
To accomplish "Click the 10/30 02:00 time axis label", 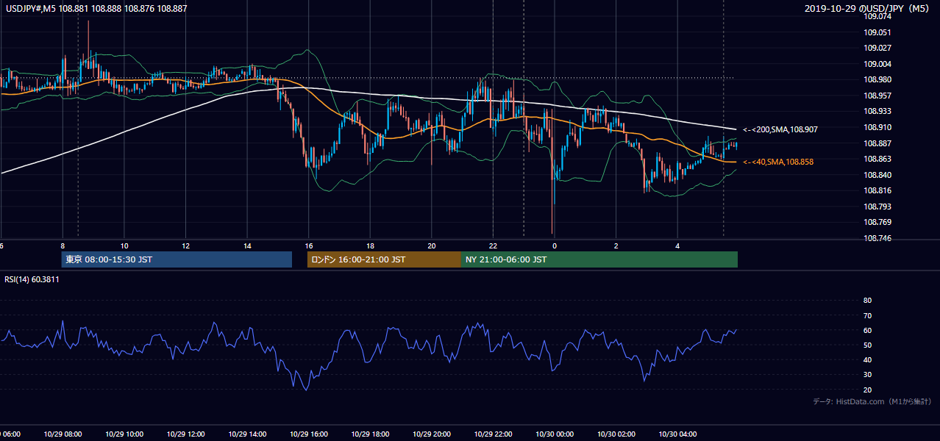I will pos(616,434).
